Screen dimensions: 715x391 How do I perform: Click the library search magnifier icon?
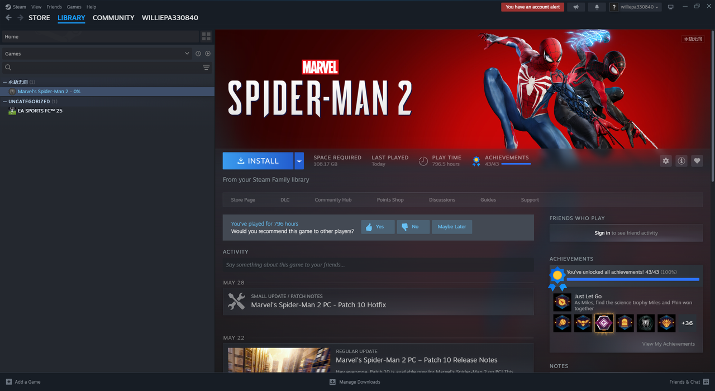tap(8, 68)
